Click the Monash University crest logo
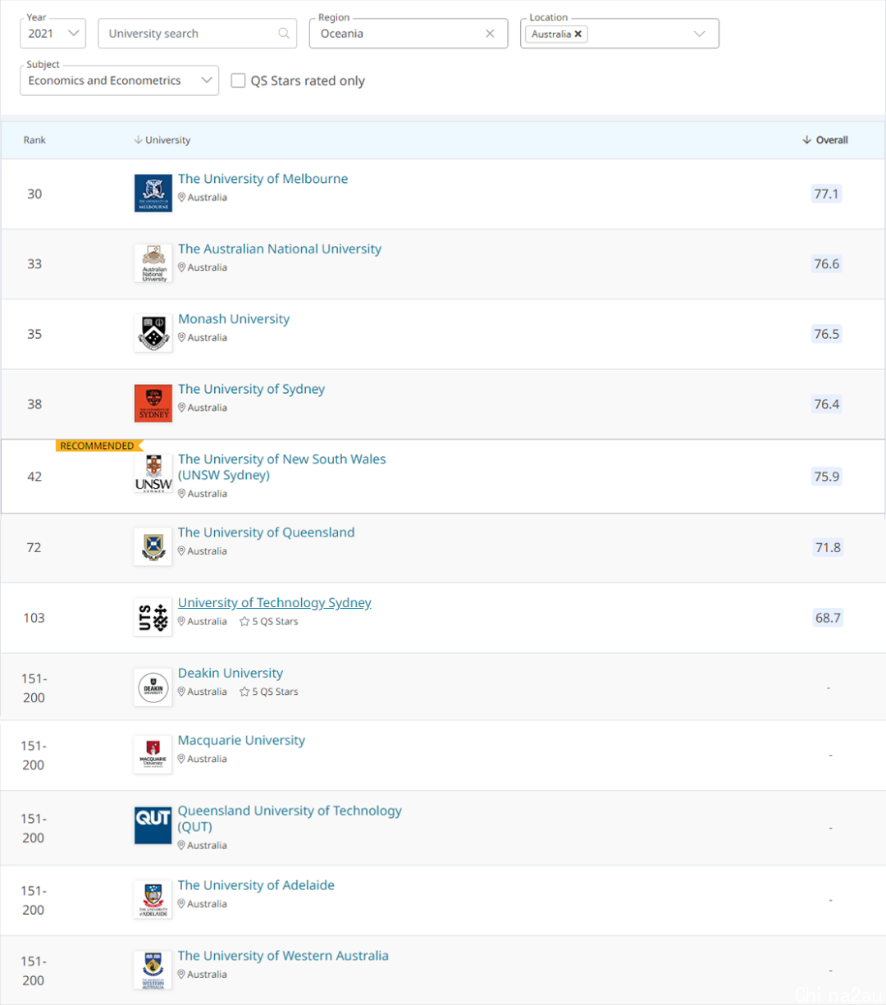Screen dimensions: 886x1005 click(x=153, y=334)
